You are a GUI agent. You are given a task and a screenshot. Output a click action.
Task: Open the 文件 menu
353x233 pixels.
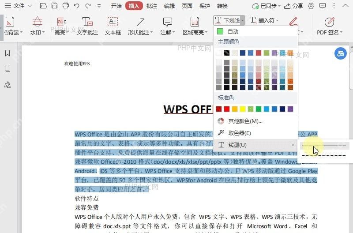[x=18, y=6]
